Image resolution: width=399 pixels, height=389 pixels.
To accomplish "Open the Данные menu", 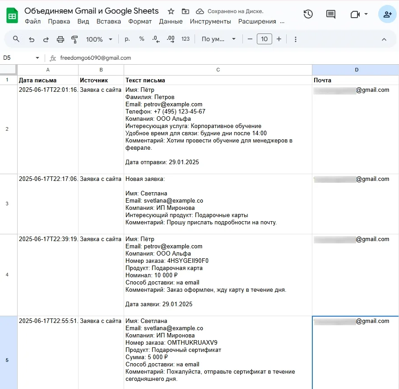I will point(171,21).
